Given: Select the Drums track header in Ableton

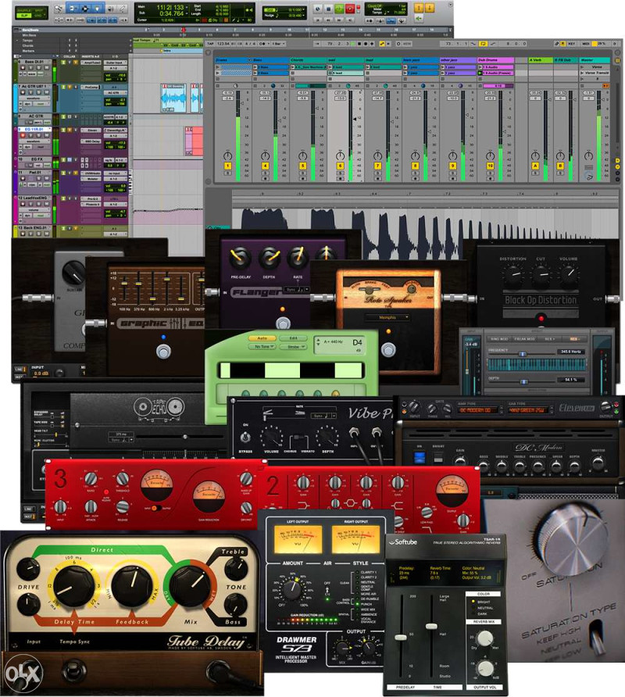Looking at the screenshot, I should [233, 60].
